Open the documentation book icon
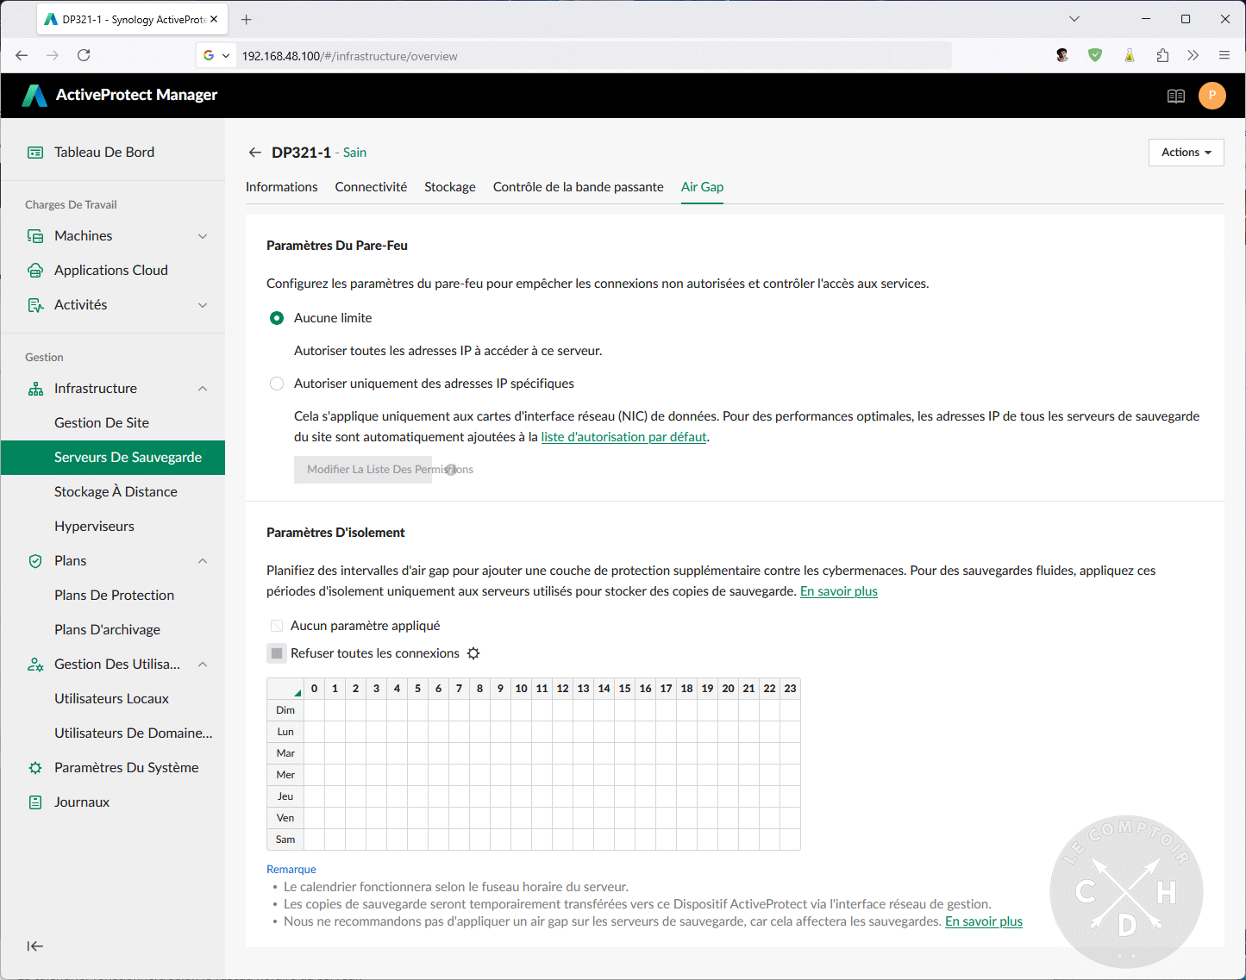 1176,96
